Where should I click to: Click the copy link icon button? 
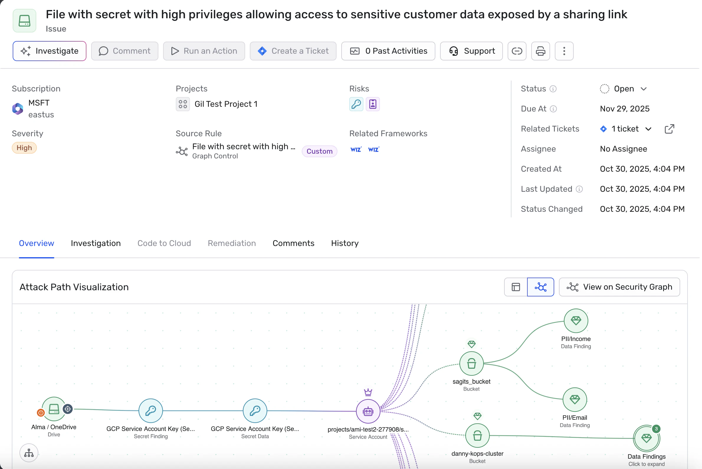[x=516, y=51]
